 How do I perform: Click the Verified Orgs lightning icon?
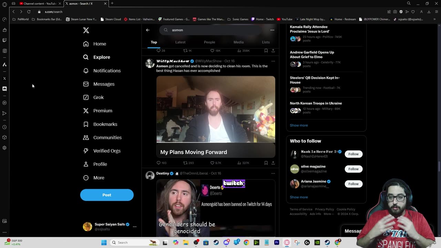[x=86, y=151]
